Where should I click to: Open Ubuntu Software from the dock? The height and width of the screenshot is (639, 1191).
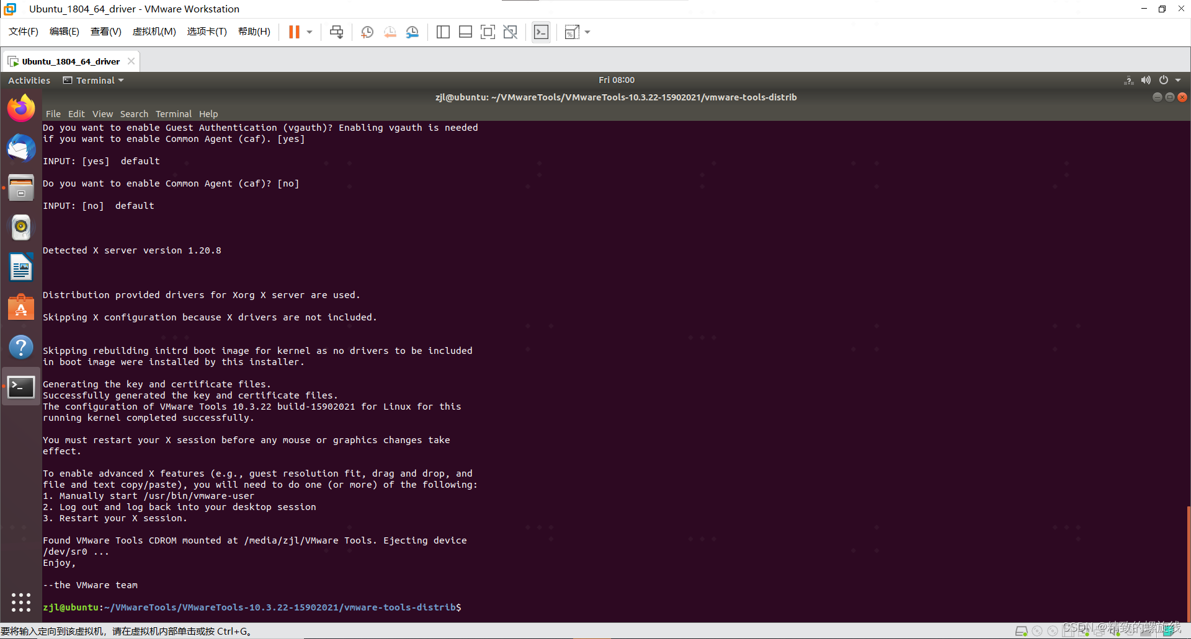21,307
